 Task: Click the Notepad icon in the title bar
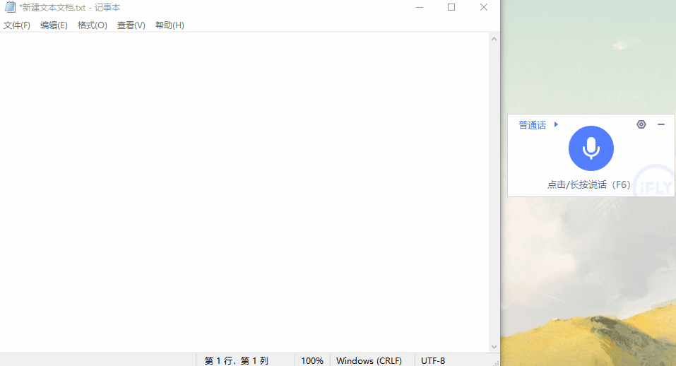point(10,7)
